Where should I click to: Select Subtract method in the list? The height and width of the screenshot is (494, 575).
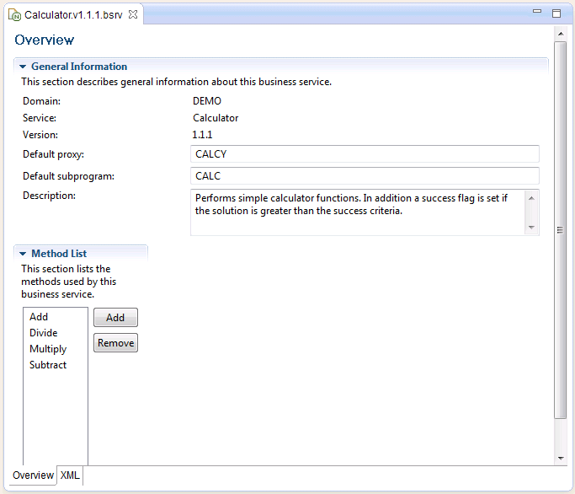[48, 365]
